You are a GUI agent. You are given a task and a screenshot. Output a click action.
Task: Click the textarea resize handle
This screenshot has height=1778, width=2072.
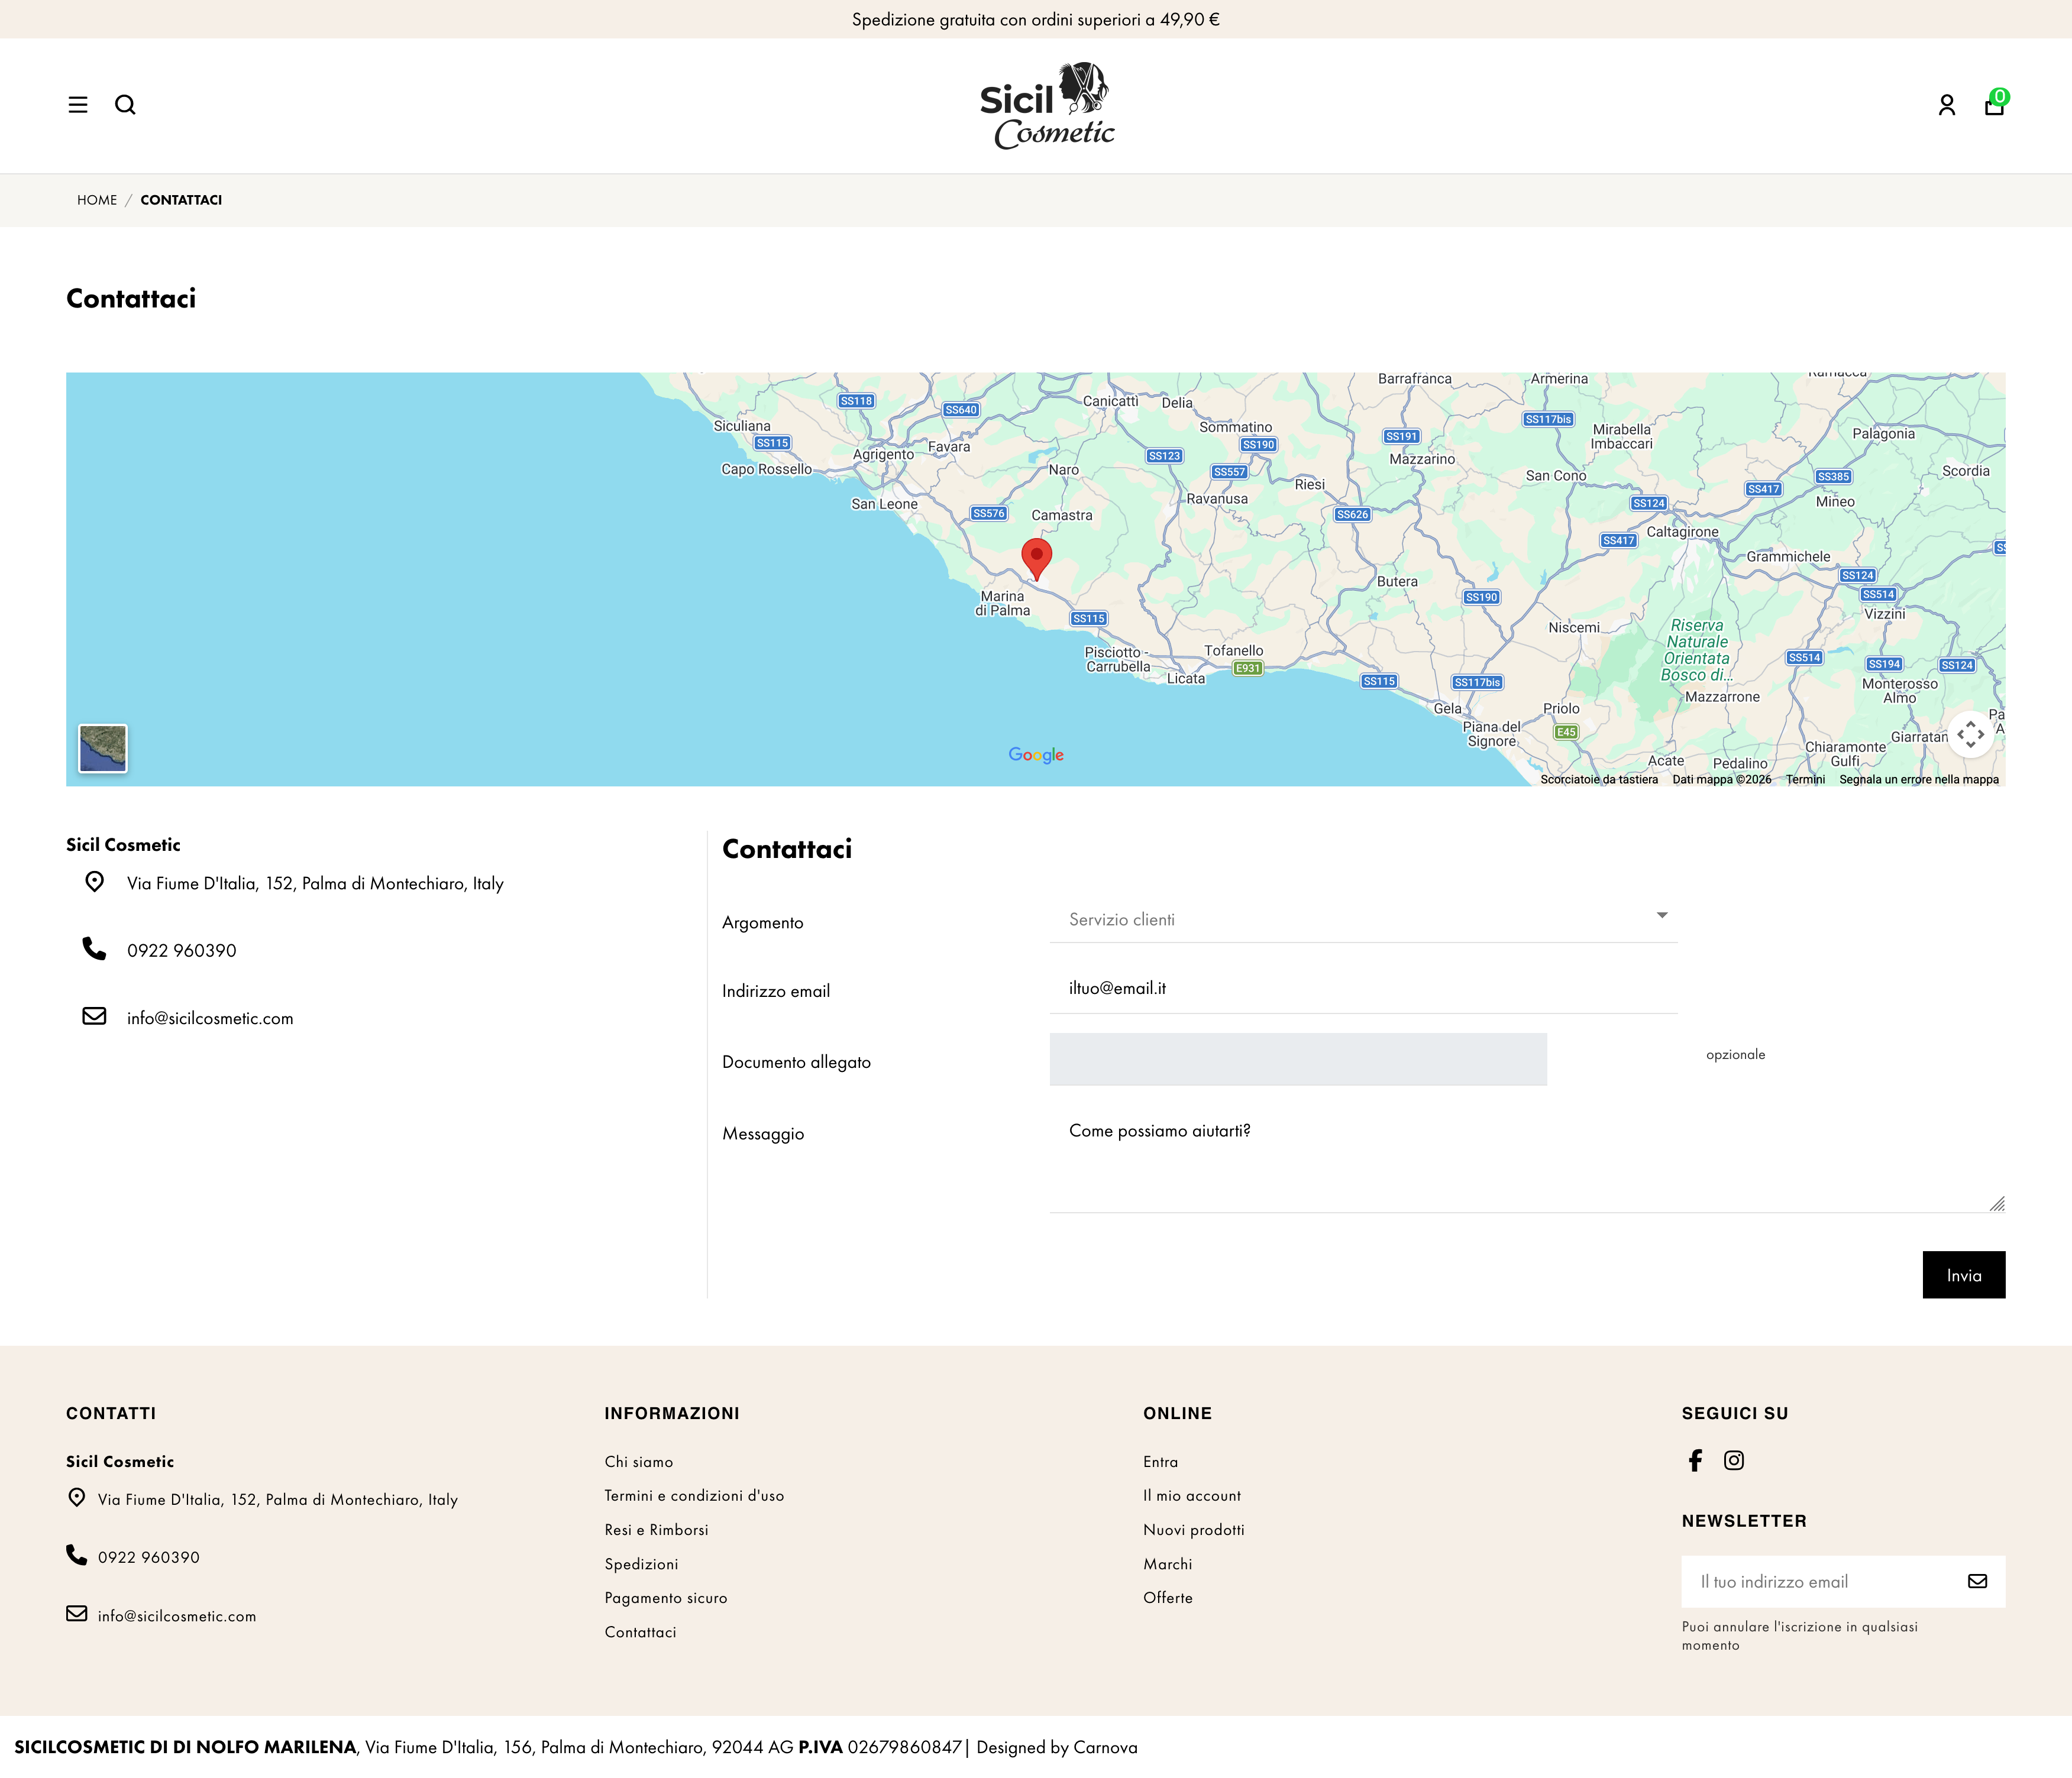(x=1997, y=1204)
